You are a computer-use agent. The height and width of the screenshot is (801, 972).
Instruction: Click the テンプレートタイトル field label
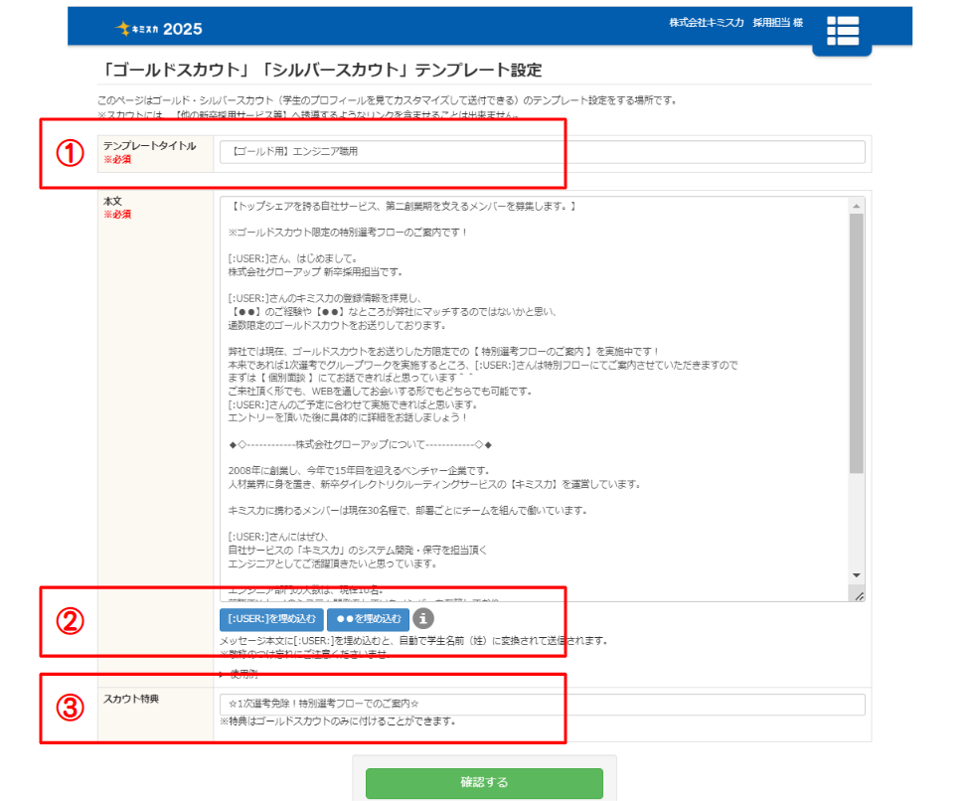tap(149, 146)
